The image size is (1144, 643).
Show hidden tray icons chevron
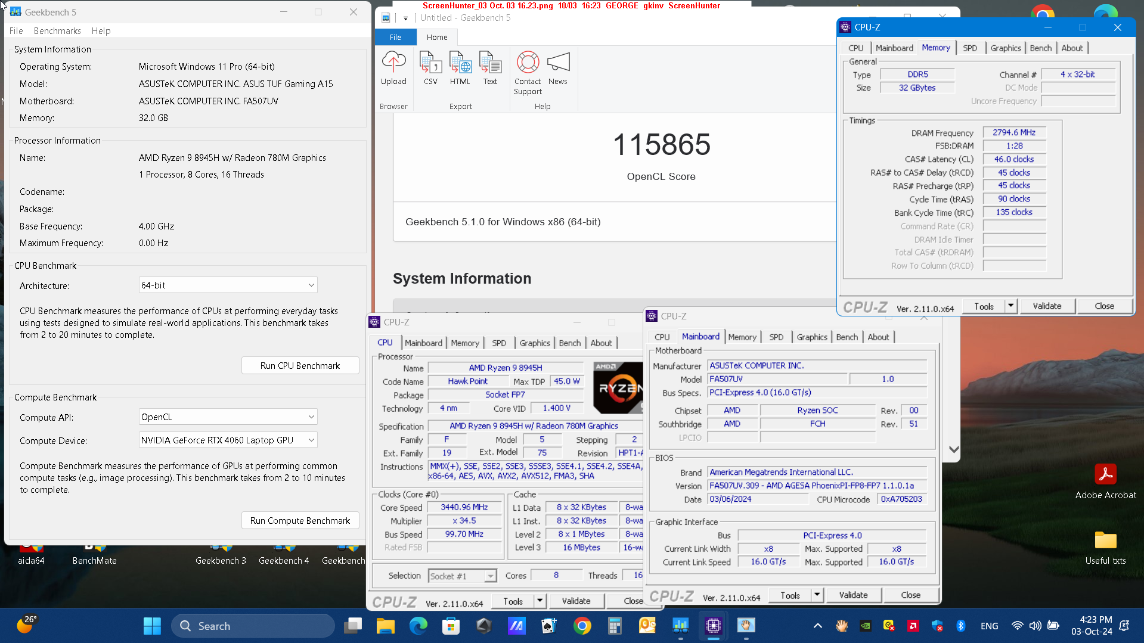pos(817,626)
